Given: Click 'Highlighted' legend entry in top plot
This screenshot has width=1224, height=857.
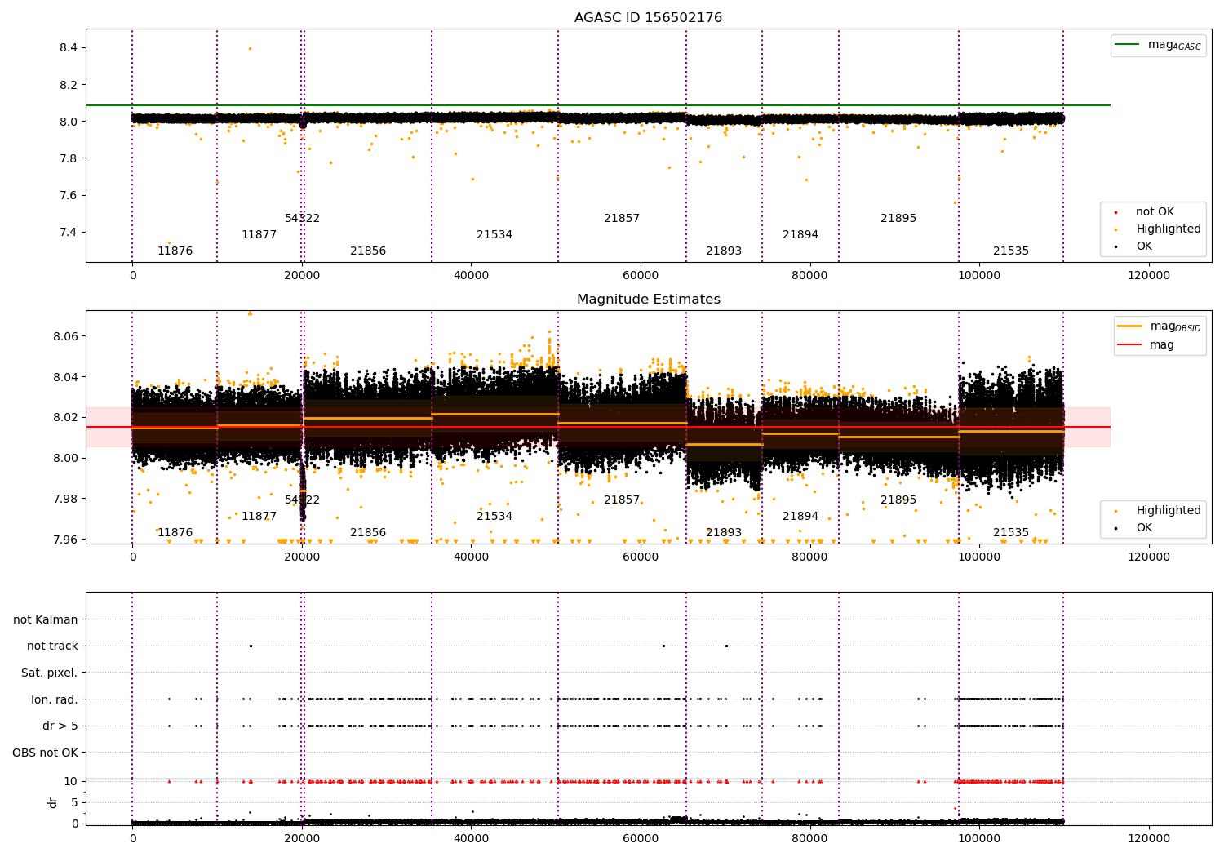Looking at the screenshot, I should click(x=1169, y=229).
